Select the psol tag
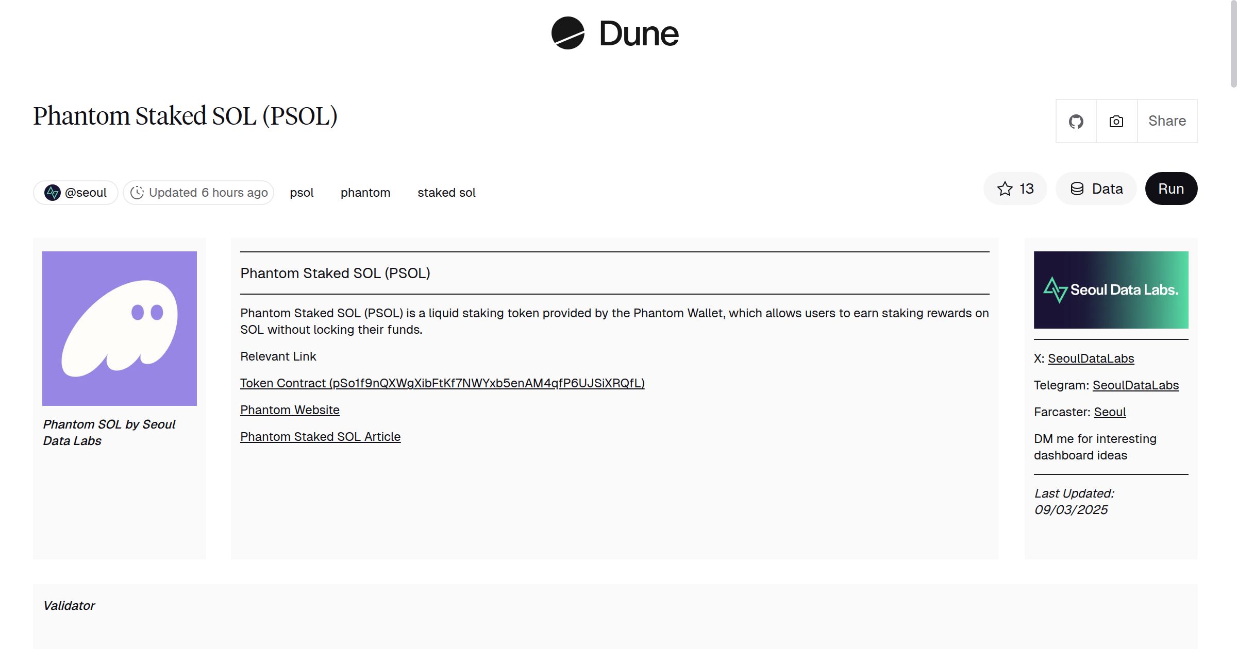 pyautogui.click(x=302, y=192)
